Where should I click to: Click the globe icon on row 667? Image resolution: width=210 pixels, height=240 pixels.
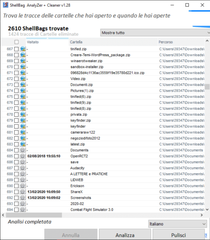tap(23, 49)
